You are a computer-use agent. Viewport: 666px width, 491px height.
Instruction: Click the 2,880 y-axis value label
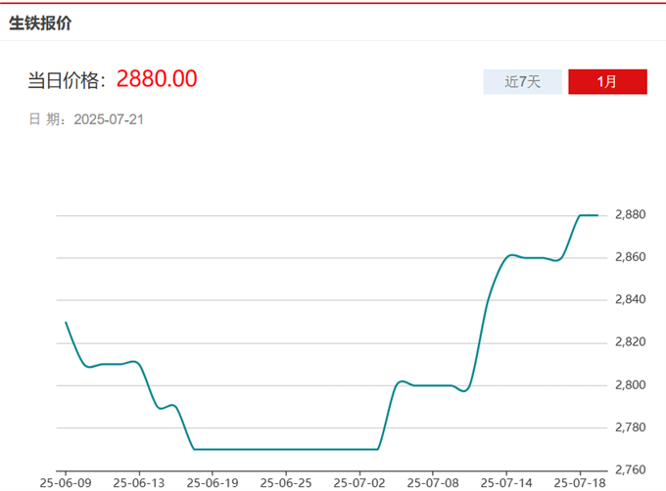630,215
